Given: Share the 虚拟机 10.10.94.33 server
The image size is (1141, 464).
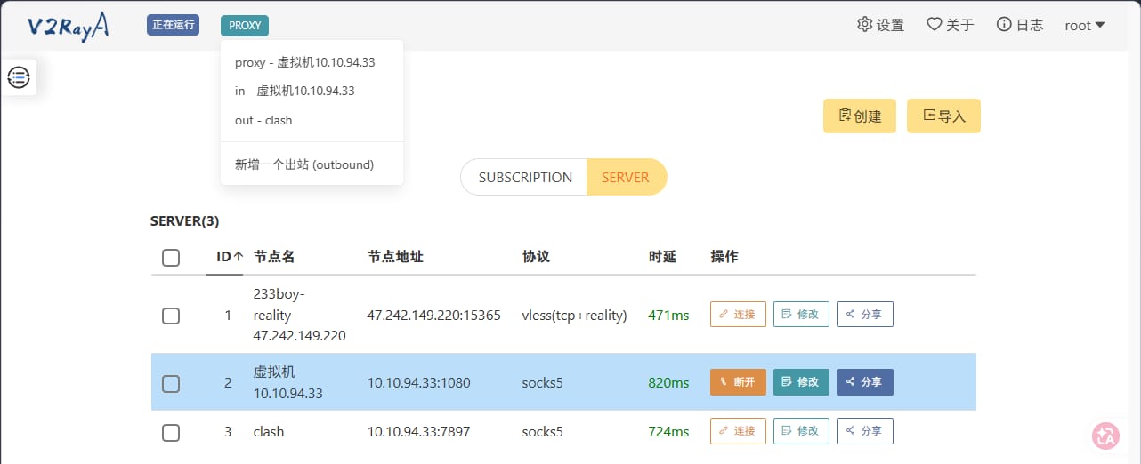Looking at the screenshot, I should tap(864, 382).
